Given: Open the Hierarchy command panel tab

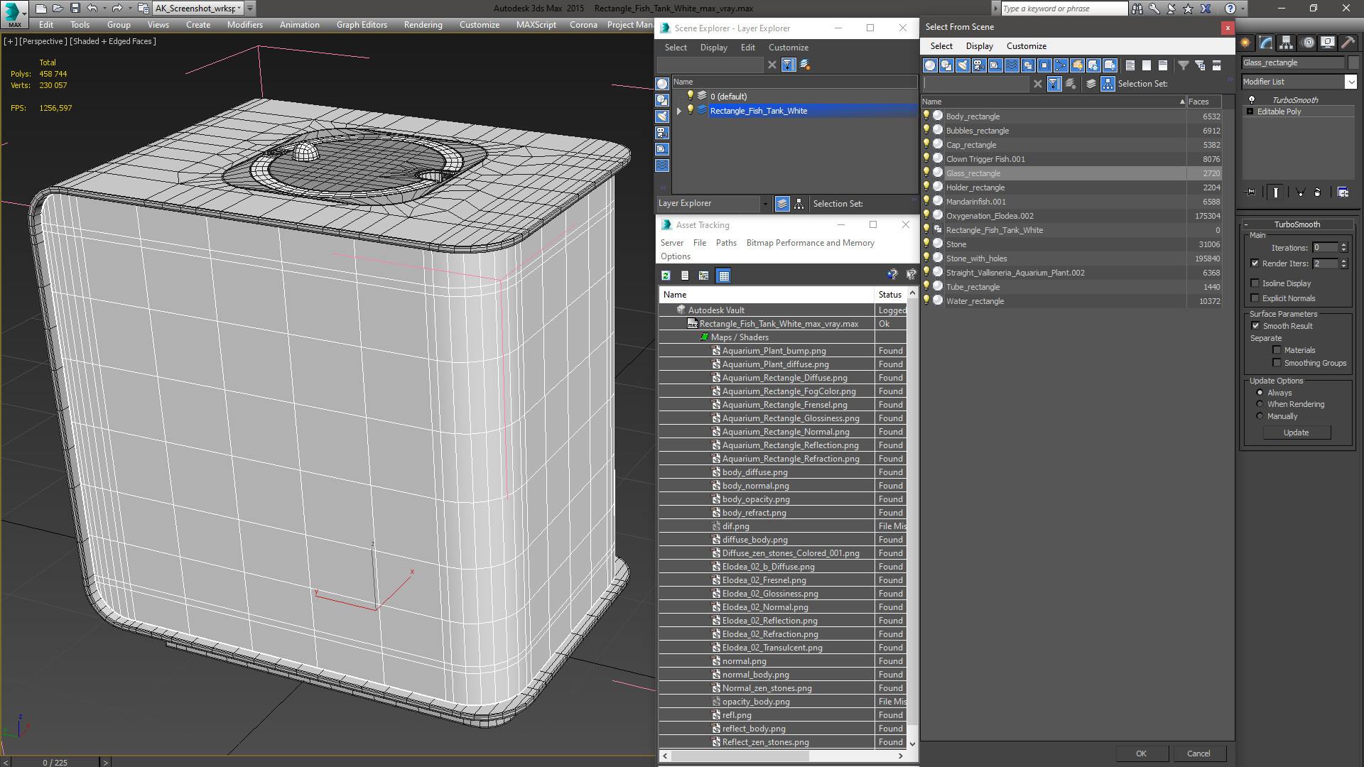Looking at the screenshot, I should (x=1286, y=43).
